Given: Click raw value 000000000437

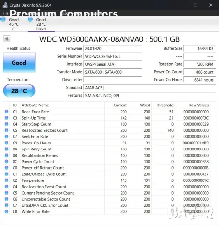Looking at the screenshot, I should (x=196, y=174).
